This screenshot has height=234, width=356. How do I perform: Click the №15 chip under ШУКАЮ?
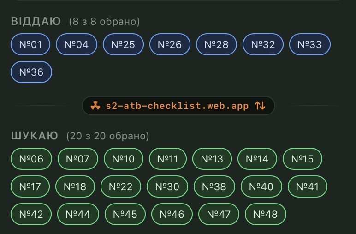click(x=303, y=159)
